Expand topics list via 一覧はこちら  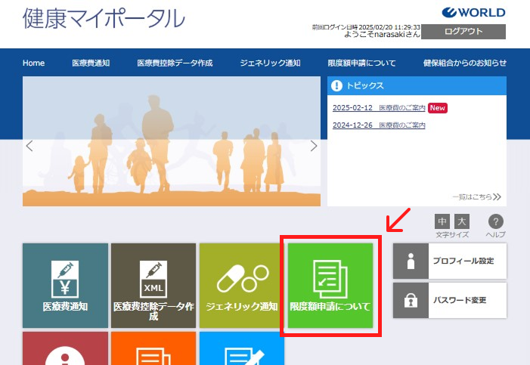click(x=476, y=196)
